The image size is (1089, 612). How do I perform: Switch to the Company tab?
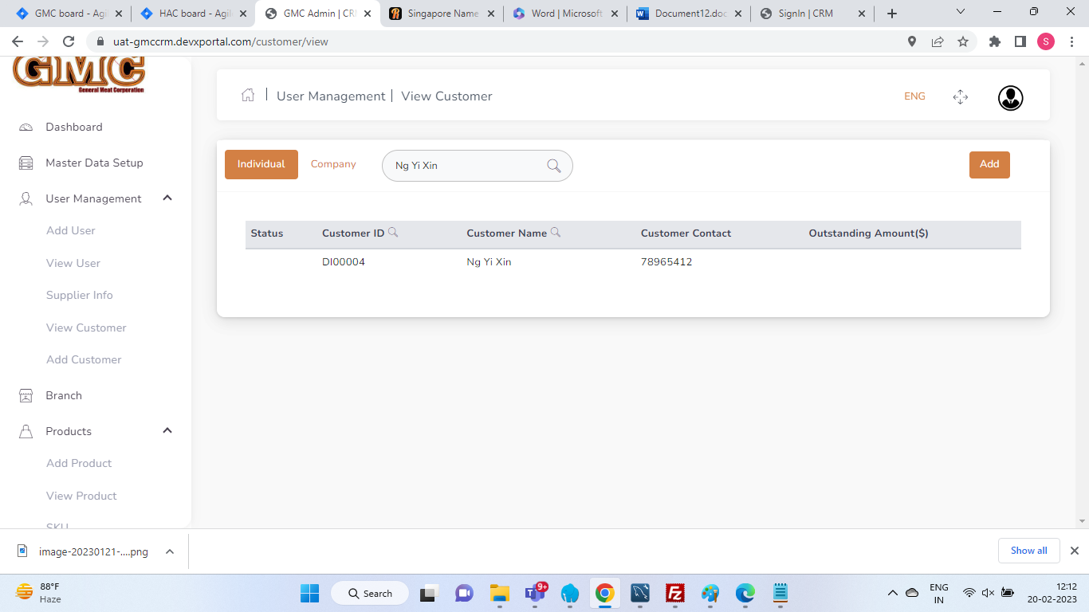click(x=333, y=164)
